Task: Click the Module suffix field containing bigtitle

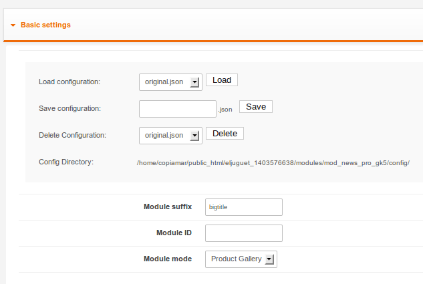Action: pyautogui.click(x=244, y=207)
